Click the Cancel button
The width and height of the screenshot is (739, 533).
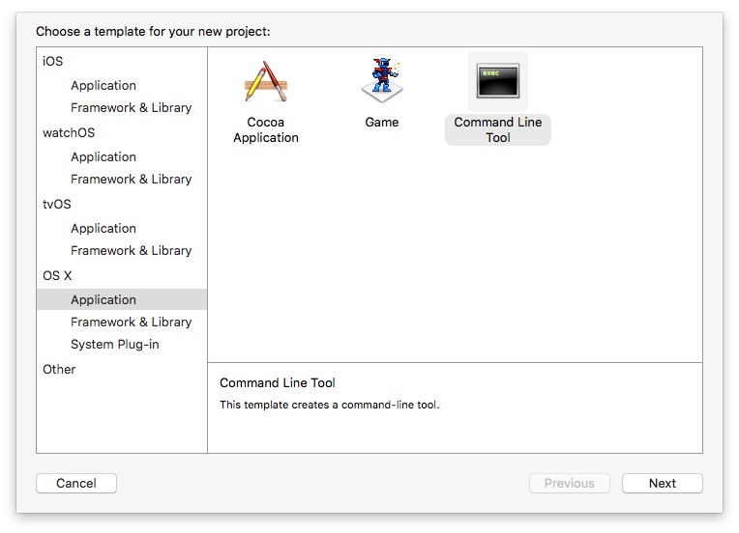coord(76,483)
